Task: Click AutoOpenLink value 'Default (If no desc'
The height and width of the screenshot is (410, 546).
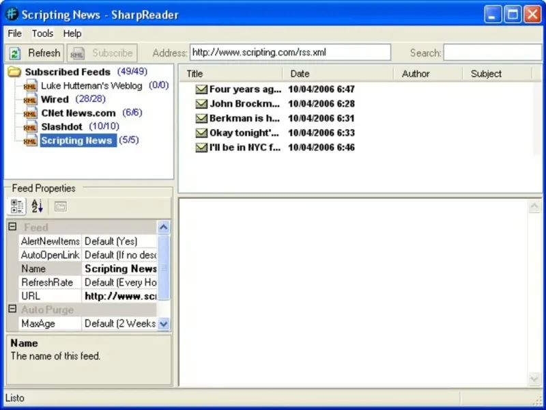Action: [x=120, y=255]
